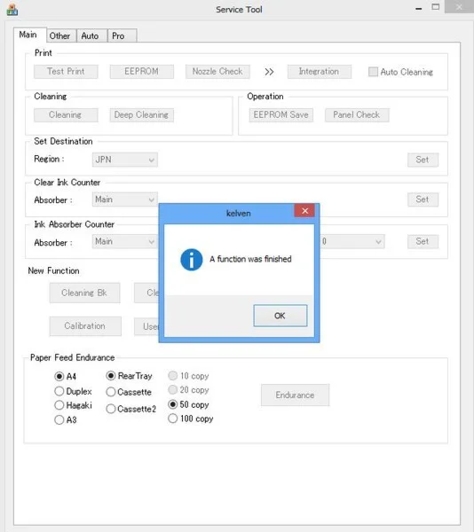
Task: Expand the Clear Ink Counter Absorber dropdown
Action: click(125, 199)
